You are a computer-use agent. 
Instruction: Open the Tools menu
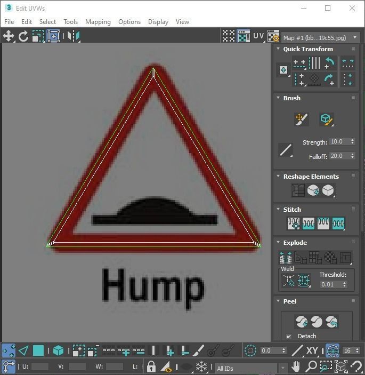click(x=70, y=22)
